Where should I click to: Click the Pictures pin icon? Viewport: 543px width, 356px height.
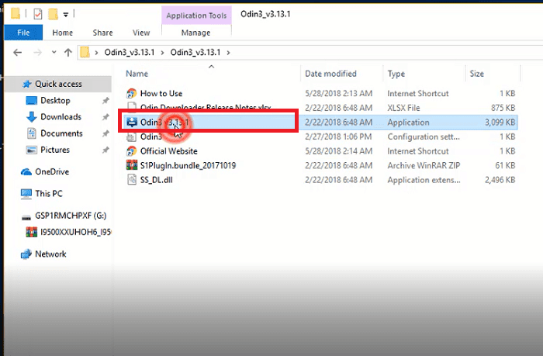coord(105,150)
